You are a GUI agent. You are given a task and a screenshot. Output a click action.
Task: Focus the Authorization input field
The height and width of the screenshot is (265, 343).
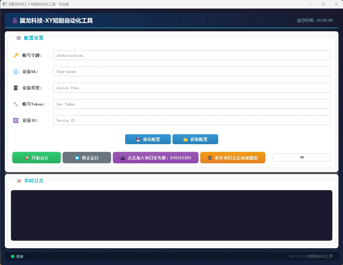(x=192, y=56)
